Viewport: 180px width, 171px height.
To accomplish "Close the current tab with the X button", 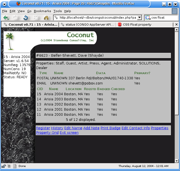I will pos(177,24).
